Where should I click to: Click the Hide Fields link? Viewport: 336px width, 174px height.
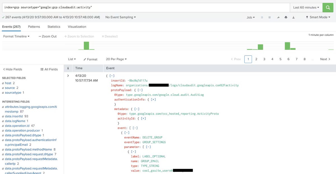(13, 69)
